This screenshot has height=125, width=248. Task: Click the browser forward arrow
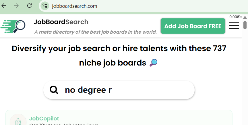16,6
